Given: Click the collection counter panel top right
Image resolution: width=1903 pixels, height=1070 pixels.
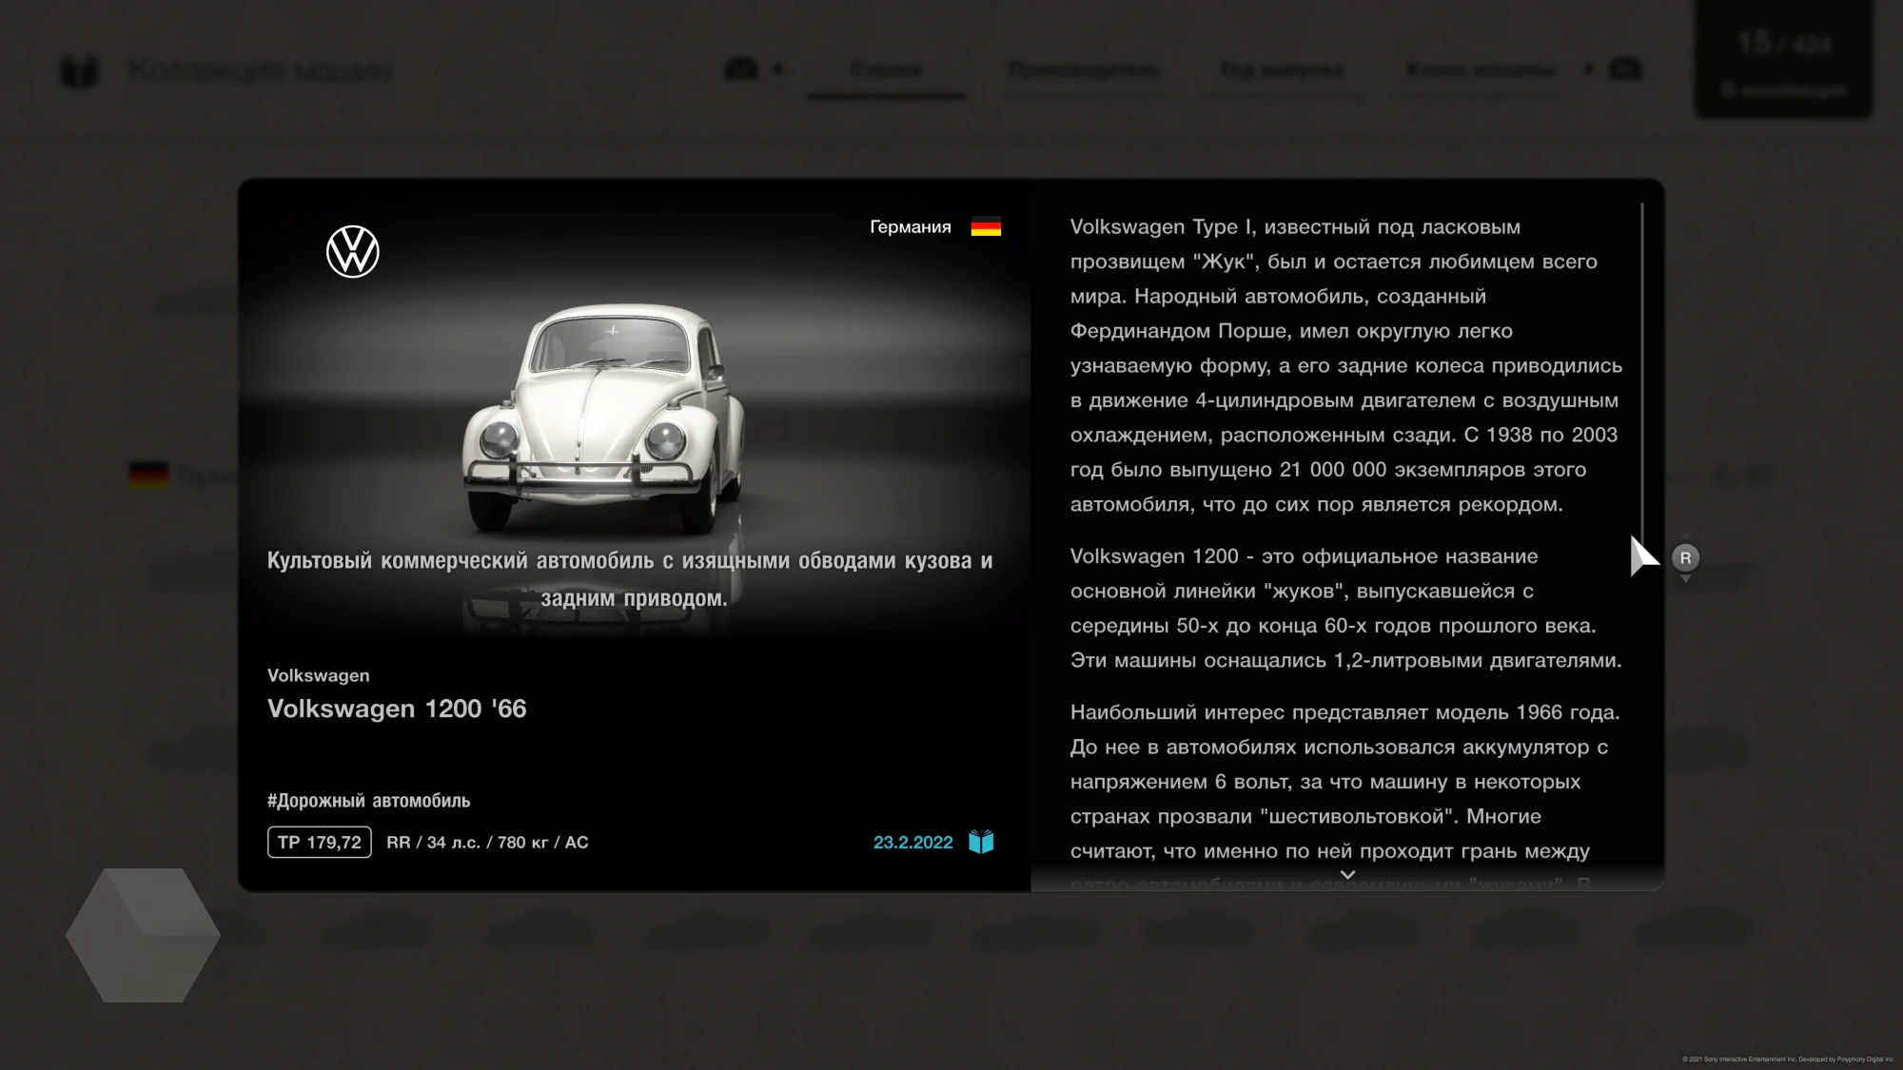Looking at the screenshot, I should click(x=1784, y=59).
